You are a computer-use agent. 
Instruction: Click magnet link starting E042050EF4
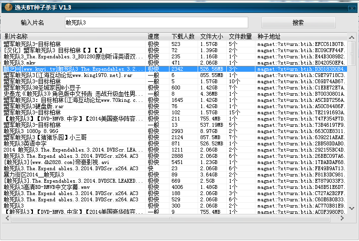(301, 63)
